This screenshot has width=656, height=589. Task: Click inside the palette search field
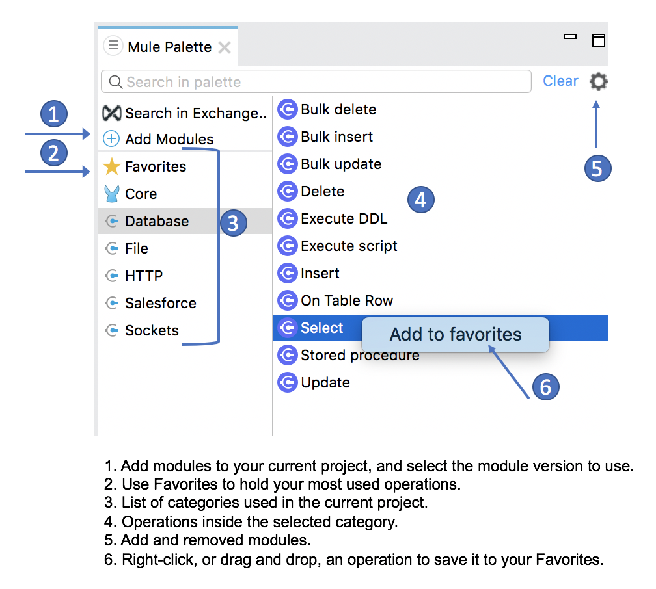click(x=316, y=81)
